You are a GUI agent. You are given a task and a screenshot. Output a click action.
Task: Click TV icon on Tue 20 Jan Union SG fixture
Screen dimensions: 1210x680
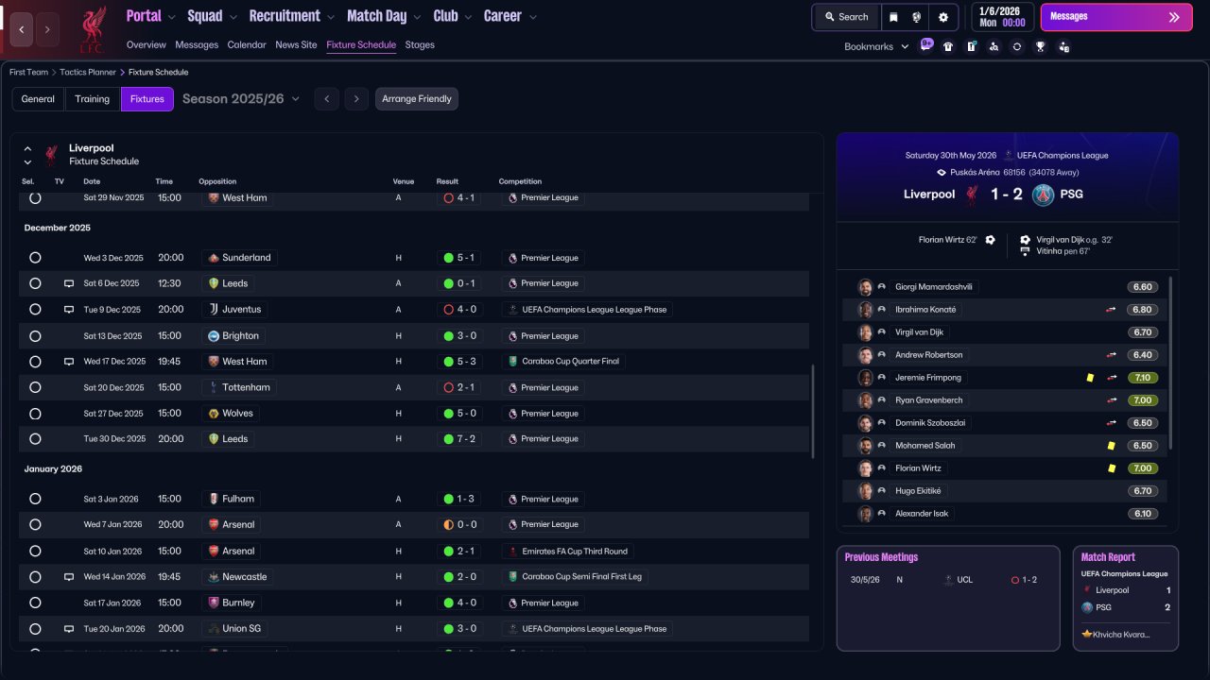pyautogui.click(x=69, y=629)
